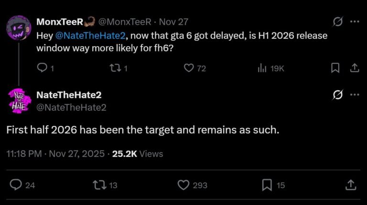The height and width of the screenshot is (205, 367).
Task: Retweet MonxTeeR's question tweet
Action: 115,68
